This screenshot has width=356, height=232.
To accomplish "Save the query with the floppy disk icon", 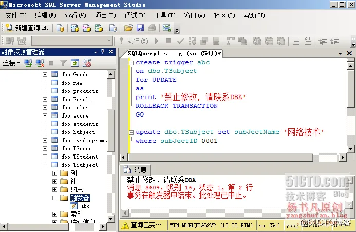I will coord(140,28).
